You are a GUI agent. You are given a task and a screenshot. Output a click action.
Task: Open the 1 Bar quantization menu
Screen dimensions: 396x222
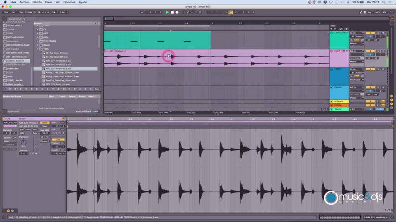pyautogui.click(x=64, y=12)
